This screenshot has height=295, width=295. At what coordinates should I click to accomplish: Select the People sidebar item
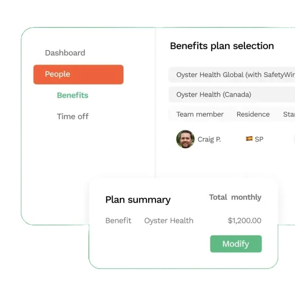click(78, 74)
